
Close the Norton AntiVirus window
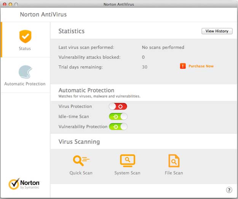pos(5,4)
